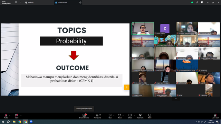Show hidden system tray icons
This screenshot has height=124, width=221.
(196, 122)
